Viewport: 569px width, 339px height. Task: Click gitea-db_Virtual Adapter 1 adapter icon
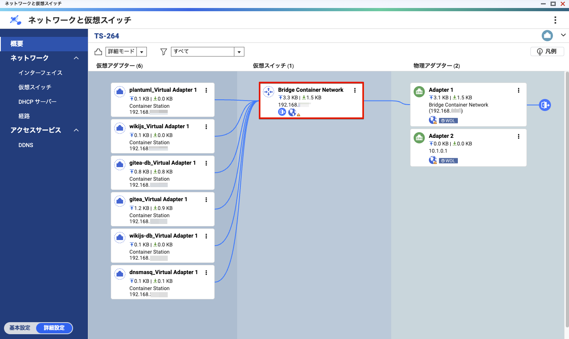[x=120, y=165]
